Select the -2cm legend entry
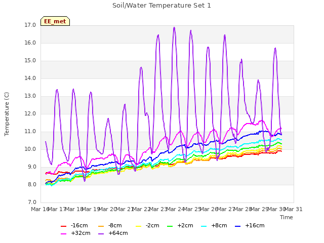The height and width of the screenshot is (243, 324). tap(147, 225)
